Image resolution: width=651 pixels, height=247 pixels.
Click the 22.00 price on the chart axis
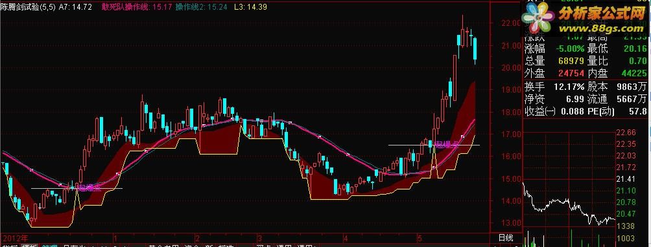click(x=510, y=23)
